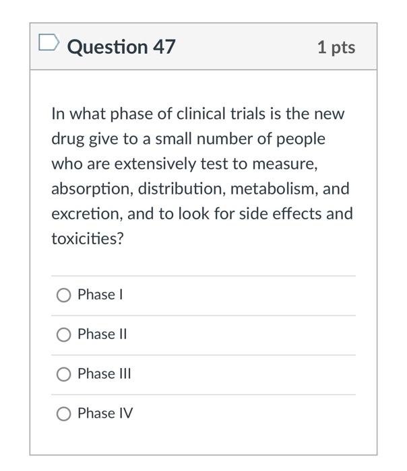Select the Phase I radio button
Image resolution: width=407 pixels, height=471 pixels.
pyautogui.click(x=63, y=295)
